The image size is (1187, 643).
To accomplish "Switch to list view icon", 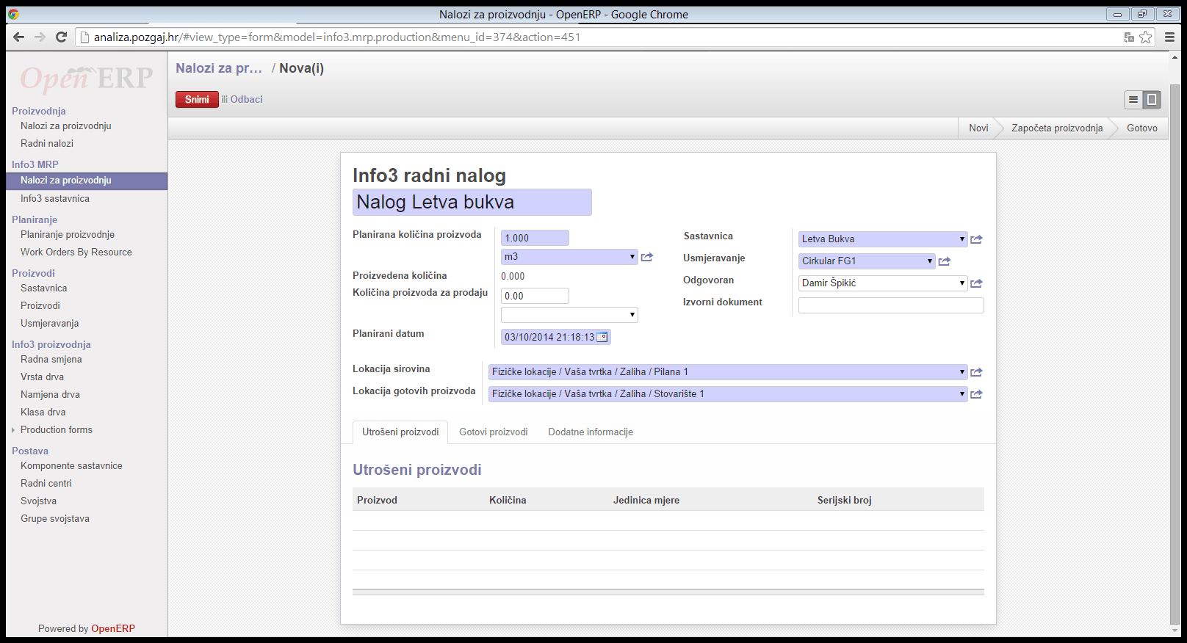I will pyautogui.click(x=1133, y=100).
